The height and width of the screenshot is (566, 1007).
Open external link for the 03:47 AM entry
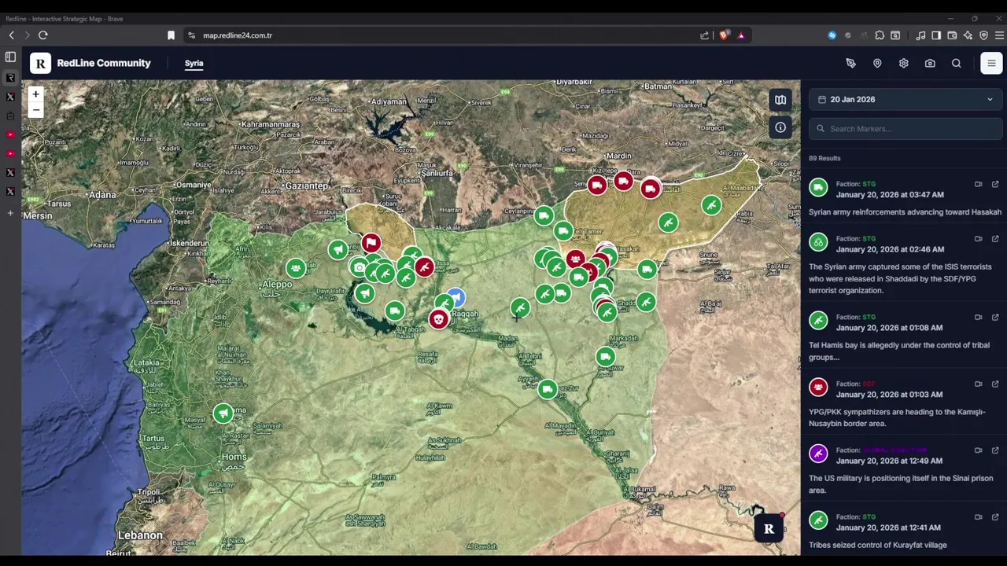(995, 184)
